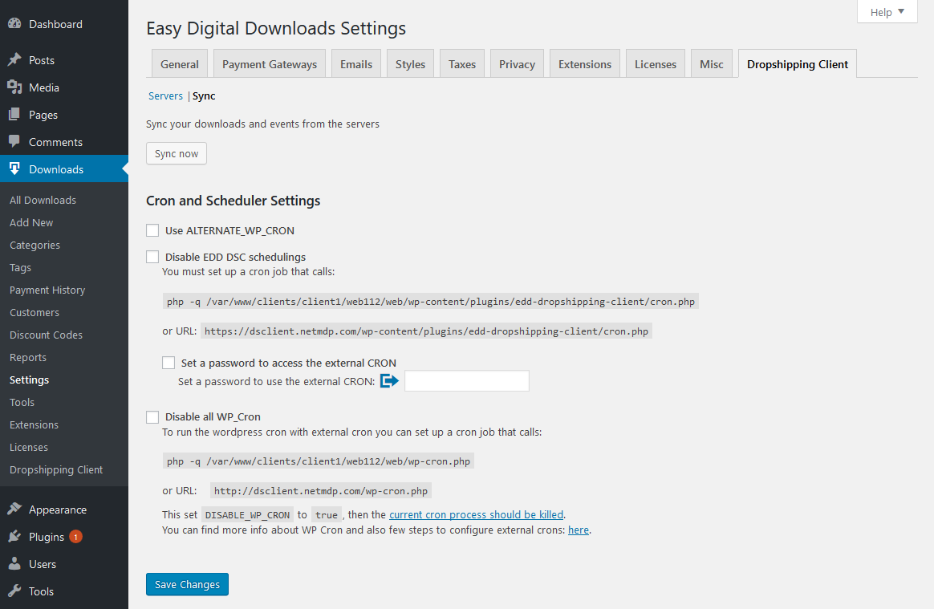This screenshot has height=609, width=934.
Task: Select the Styles tab
Action: click(x=410, y=63)
